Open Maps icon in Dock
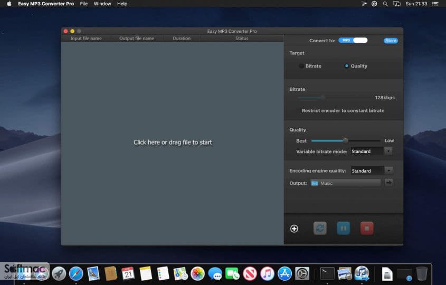Viewport: 446px width, 285px height. [x=181, y=274]
